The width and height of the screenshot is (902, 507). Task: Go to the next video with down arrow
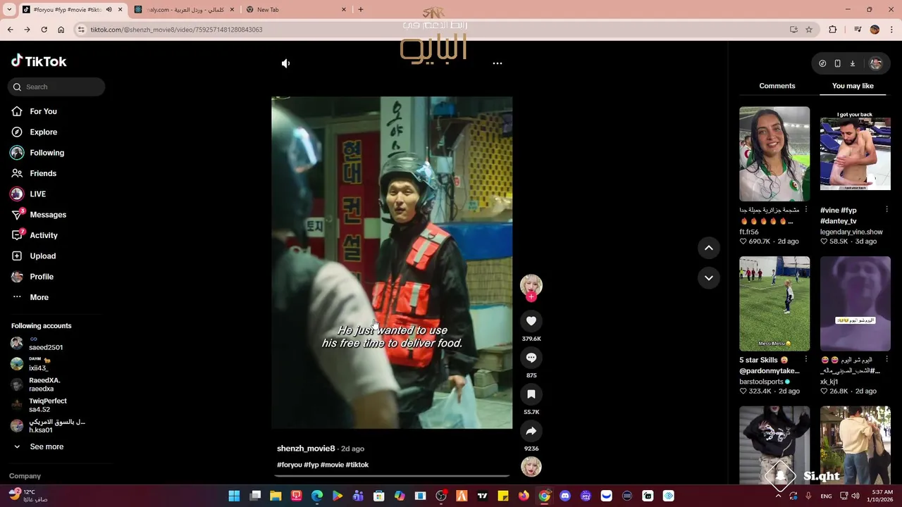click(x=709, y=277)
